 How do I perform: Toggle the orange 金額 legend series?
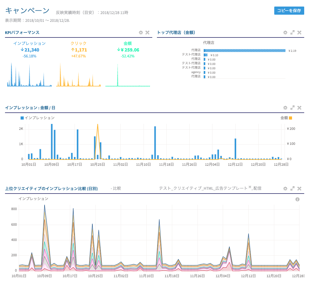286,118
